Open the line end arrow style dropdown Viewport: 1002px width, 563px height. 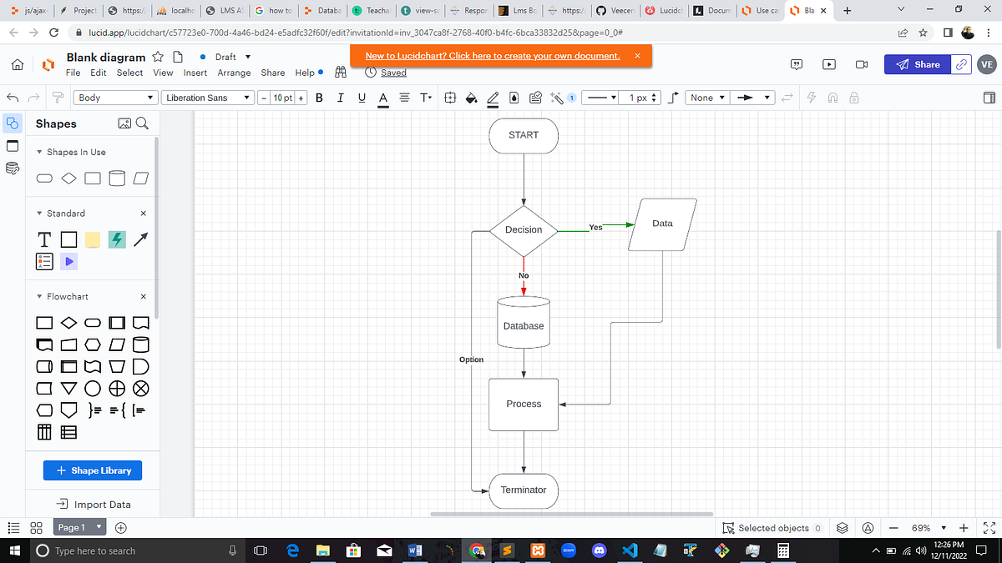coord(753,98)
